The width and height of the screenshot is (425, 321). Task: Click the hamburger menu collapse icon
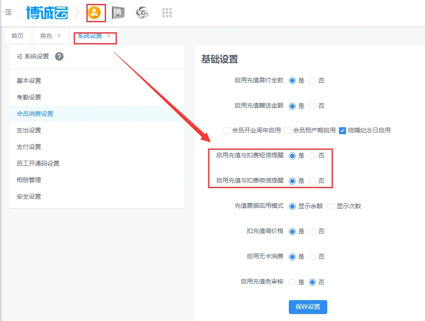point(8,13)
